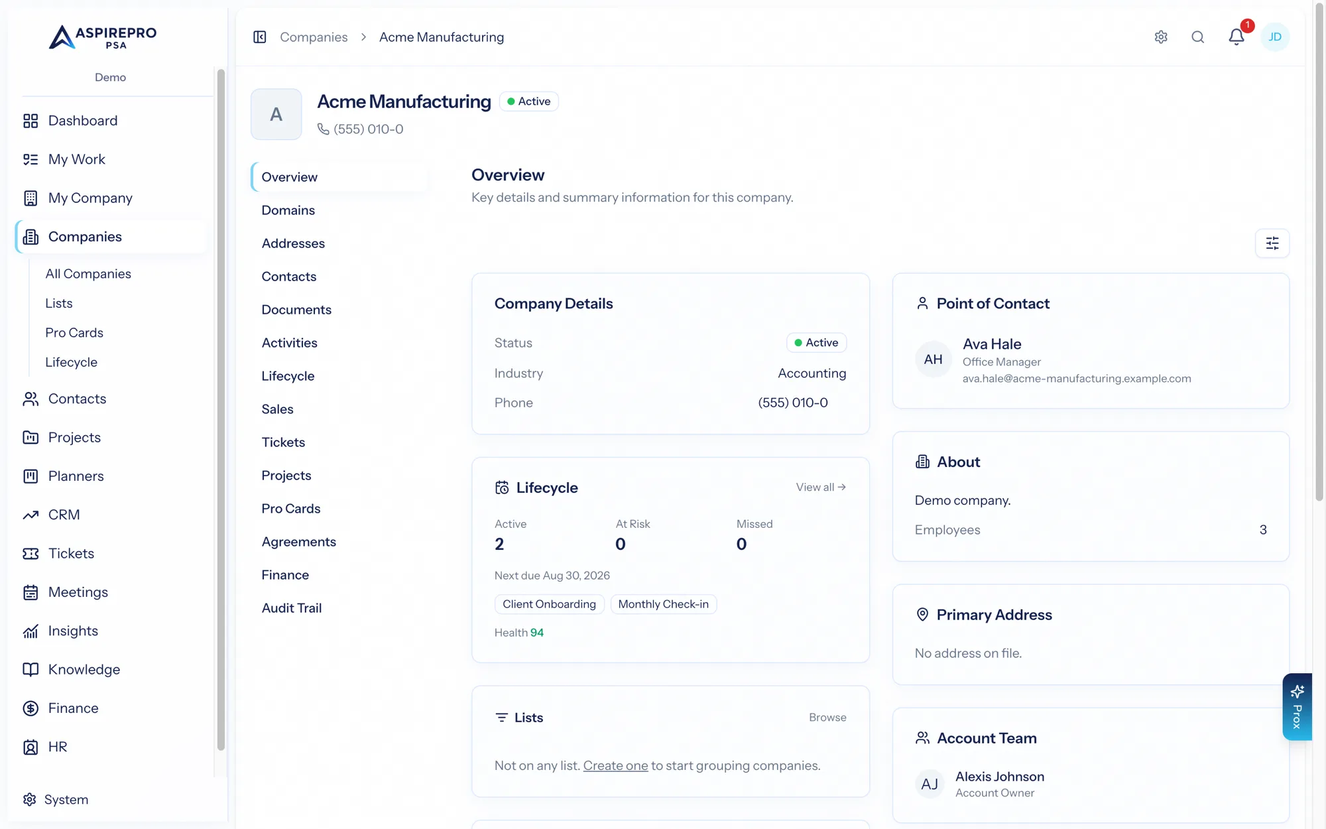Click the Industry value 'Accounting'

pyautogui.click(x=812, y=373)
